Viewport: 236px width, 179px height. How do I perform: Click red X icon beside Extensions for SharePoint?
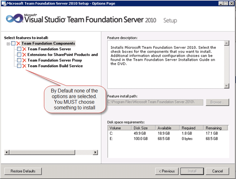[x=24, y=55]
